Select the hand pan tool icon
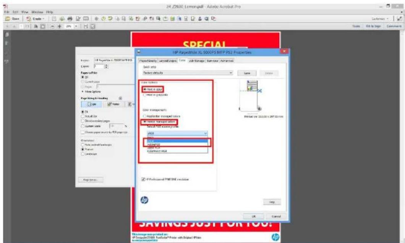405x243 pixels. click(x=43, y=26)
